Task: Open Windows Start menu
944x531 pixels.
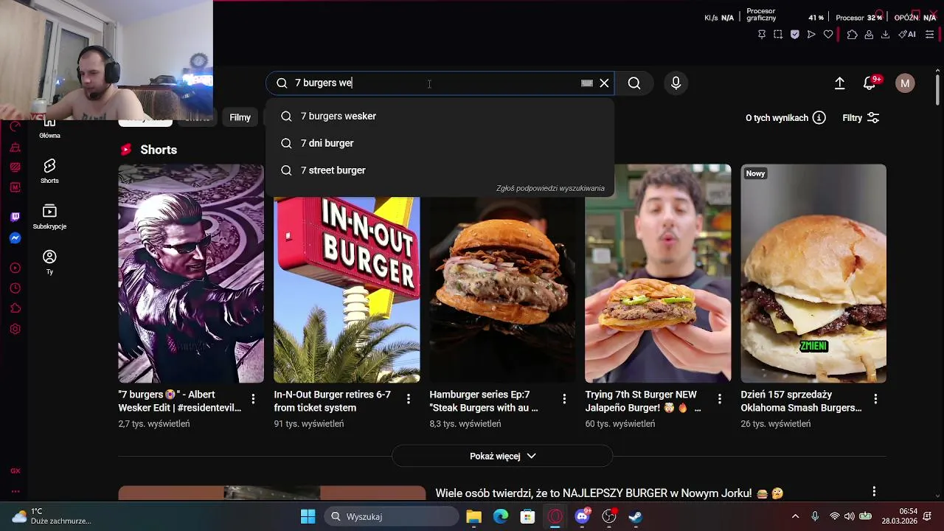Action: tap(308, 516)
